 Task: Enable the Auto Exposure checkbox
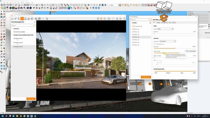pyautogui.click(x=155, y=44)
